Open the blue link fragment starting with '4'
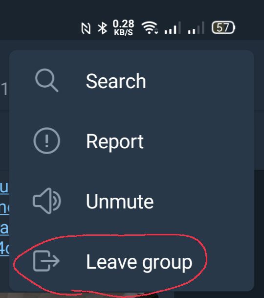The height and width of the screenshot is (298, 264). click(4, 249)
